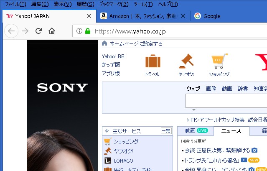Click the video play icon after トランプ氏 headline
Screen dimensions: 267x171
click(x=244, y=160)
